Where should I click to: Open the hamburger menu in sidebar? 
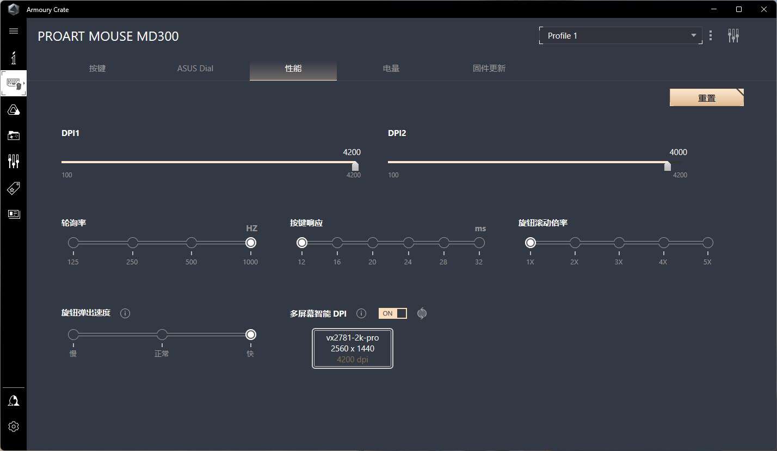pyautogui.click(x=14, y=31)
